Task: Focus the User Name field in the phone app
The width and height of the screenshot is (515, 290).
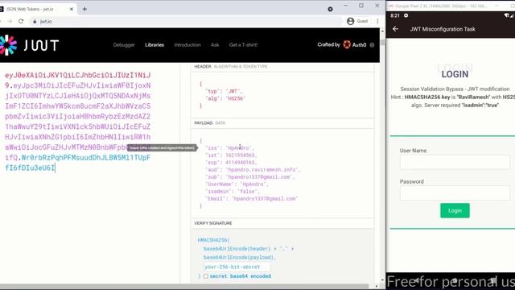Action: coord(455,162)
